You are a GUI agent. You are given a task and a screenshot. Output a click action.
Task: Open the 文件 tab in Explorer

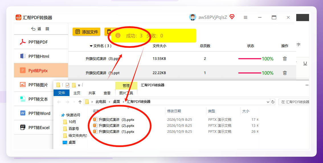(62, 93)
